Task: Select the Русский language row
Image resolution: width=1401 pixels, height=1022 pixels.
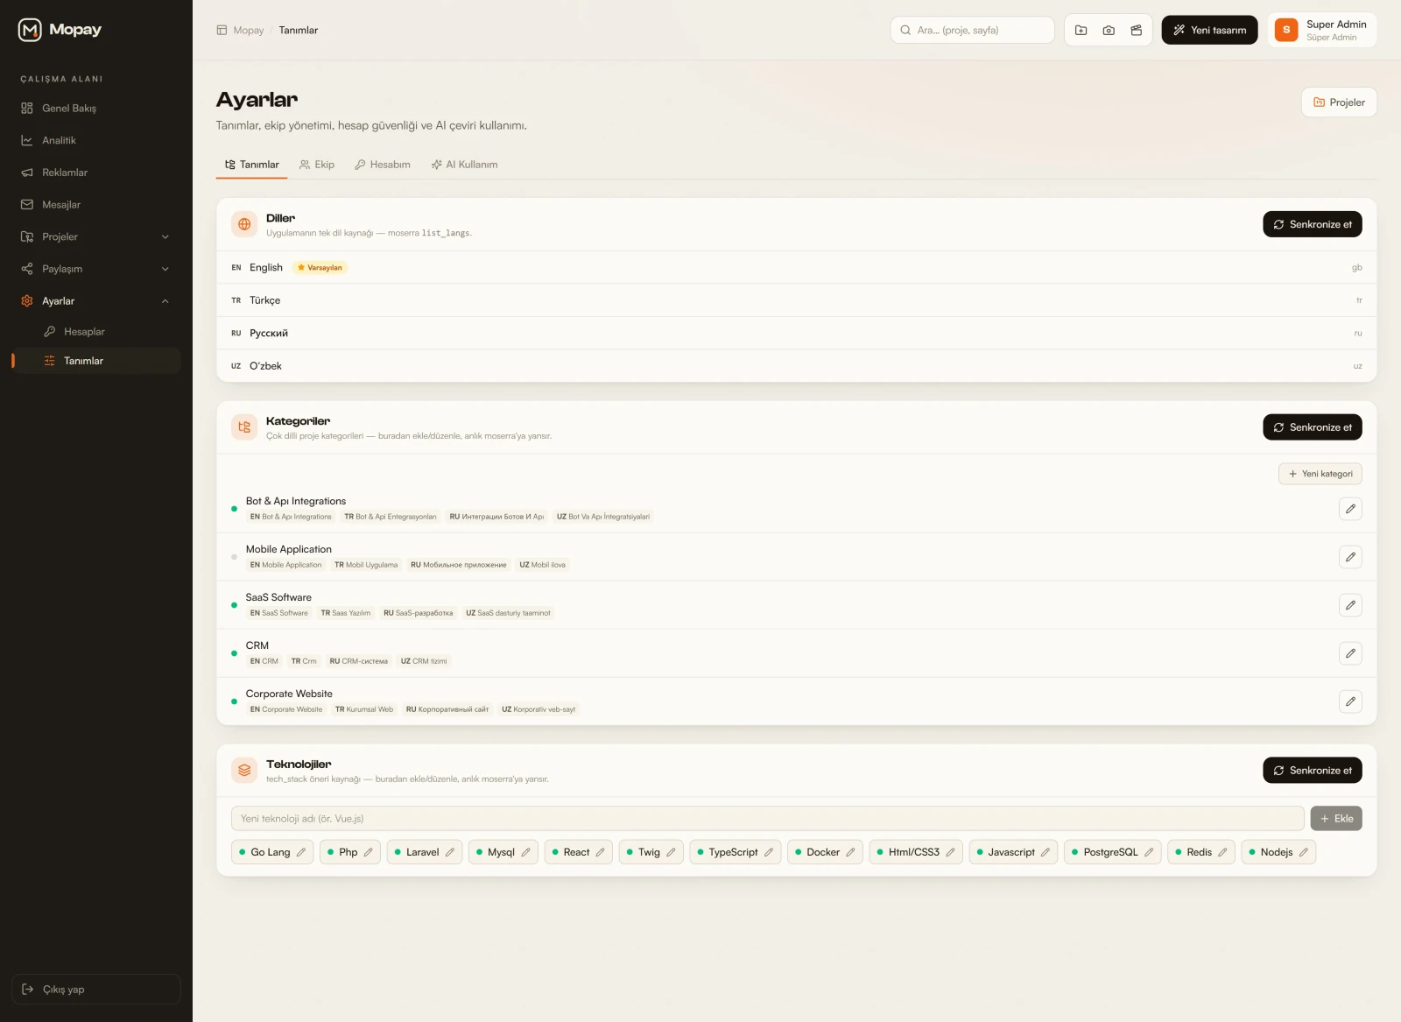Action: [x=797, y=333]
